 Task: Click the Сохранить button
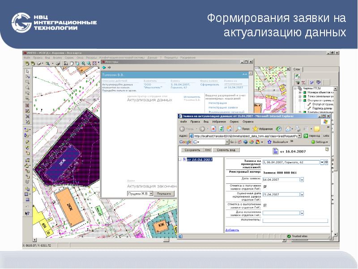pyautogui.click(x=192, y=150)
